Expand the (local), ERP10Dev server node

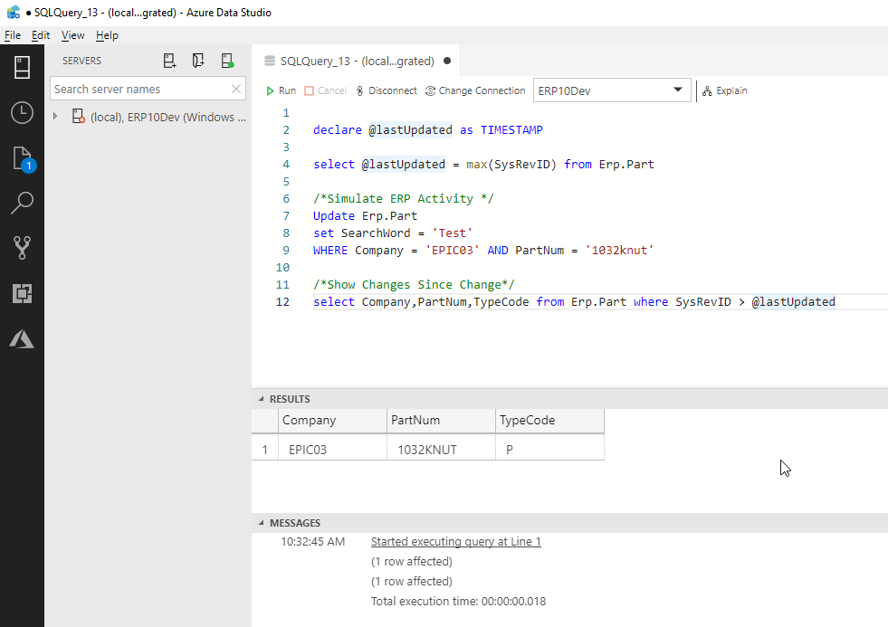point(55,116)
